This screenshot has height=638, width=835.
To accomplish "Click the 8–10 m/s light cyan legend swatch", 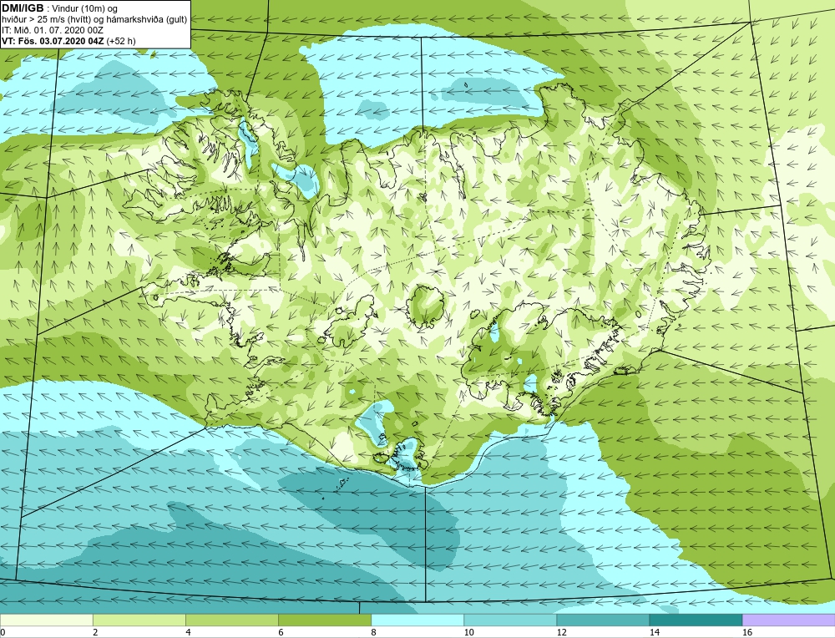I will [x=417, y=620].
